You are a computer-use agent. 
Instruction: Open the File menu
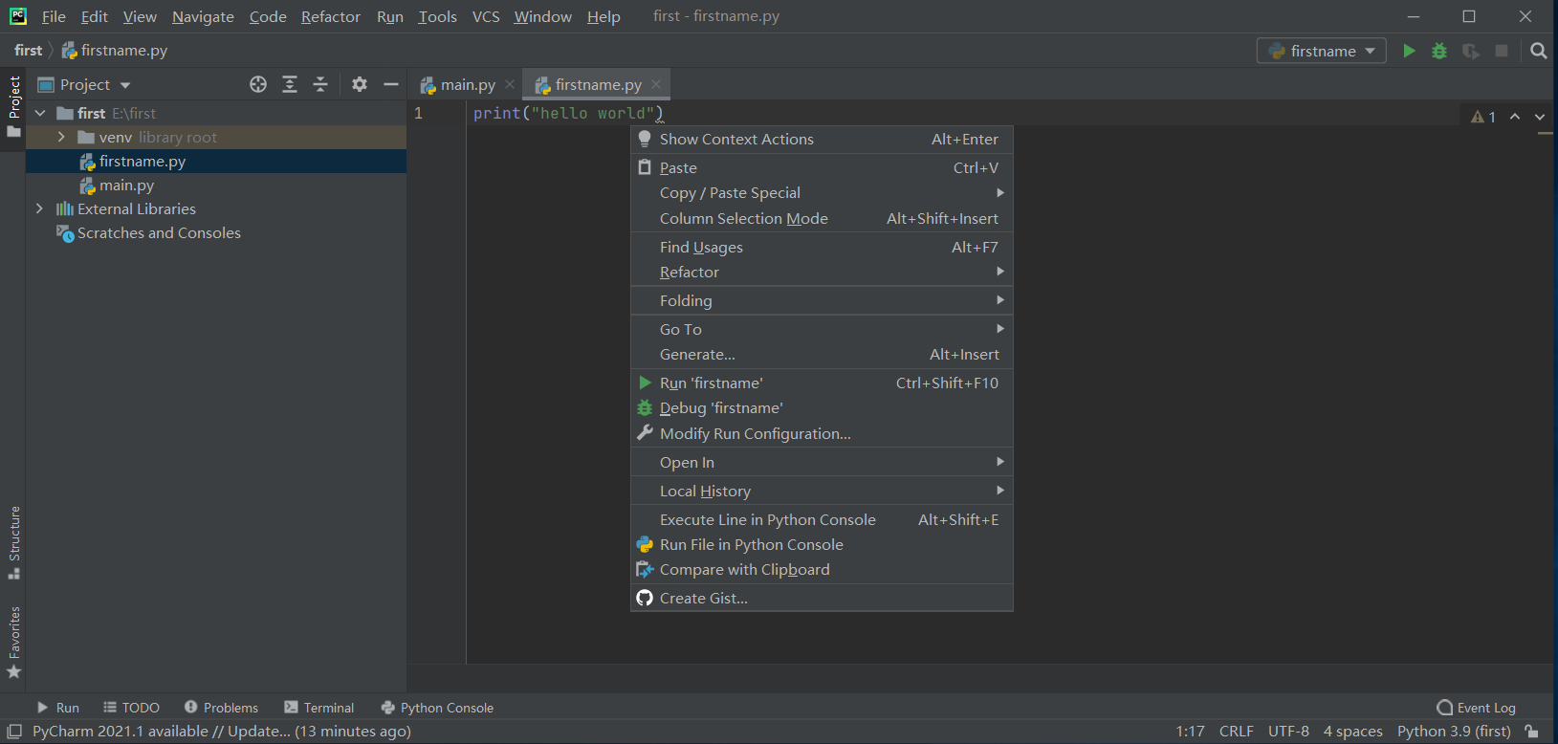point(54,16)
